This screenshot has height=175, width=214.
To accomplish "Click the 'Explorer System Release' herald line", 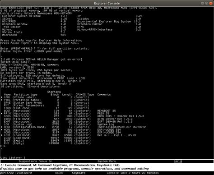I will click(35, 16).
